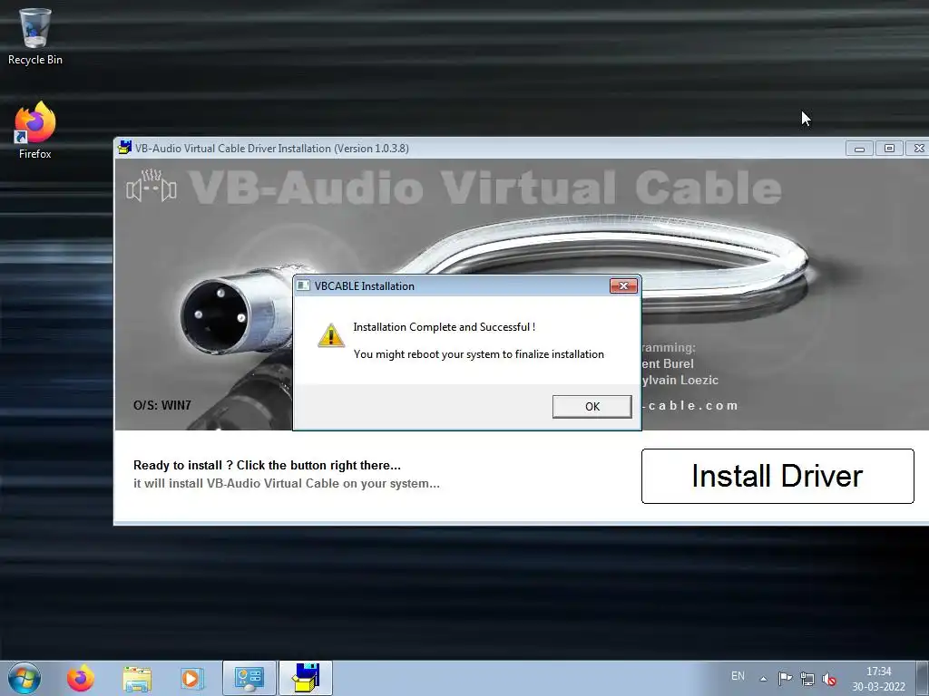Image resolution: width=929 pixels, height=696 pixels.
Task: Click the VB-Audio installer title bar icon
Action: point(124,148)
